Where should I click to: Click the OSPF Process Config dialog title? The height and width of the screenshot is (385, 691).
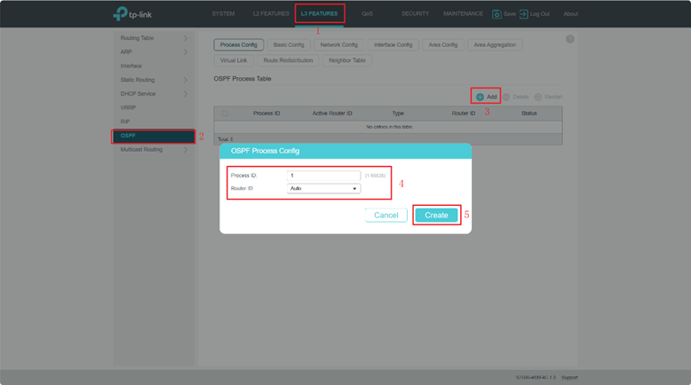coord(266,151)
